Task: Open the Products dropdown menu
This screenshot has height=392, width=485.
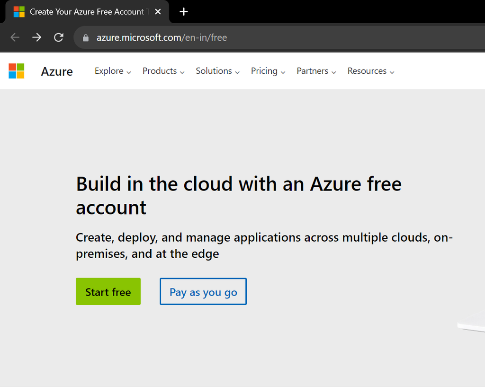Action: [x=163, y=71]
